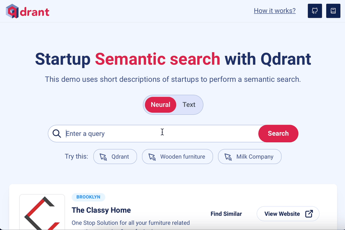The width and height of the screenshot is (345, 230).
Task: Click the BROOKLYN location tag
Action: click(88, 197)
